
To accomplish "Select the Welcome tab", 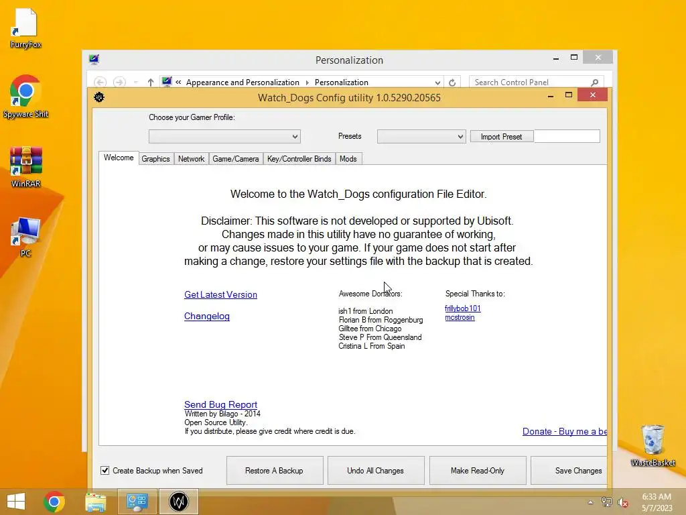I will 119,158.
